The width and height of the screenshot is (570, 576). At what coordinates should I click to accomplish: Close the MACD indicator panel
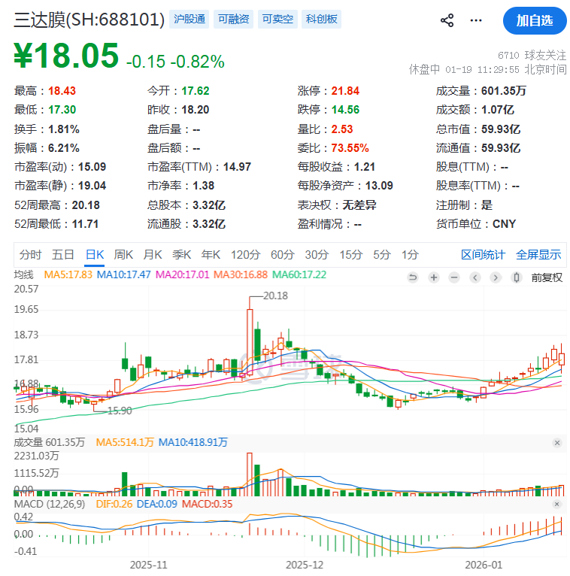tap(556, 504)
